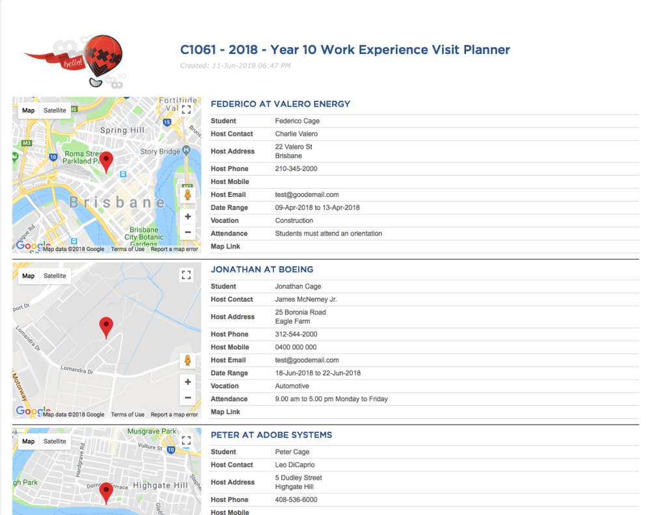Screen dimensions: 651x515
Task: Select date range 09-Apr-2018 to 13-Apr-2018
Action: 318,207
